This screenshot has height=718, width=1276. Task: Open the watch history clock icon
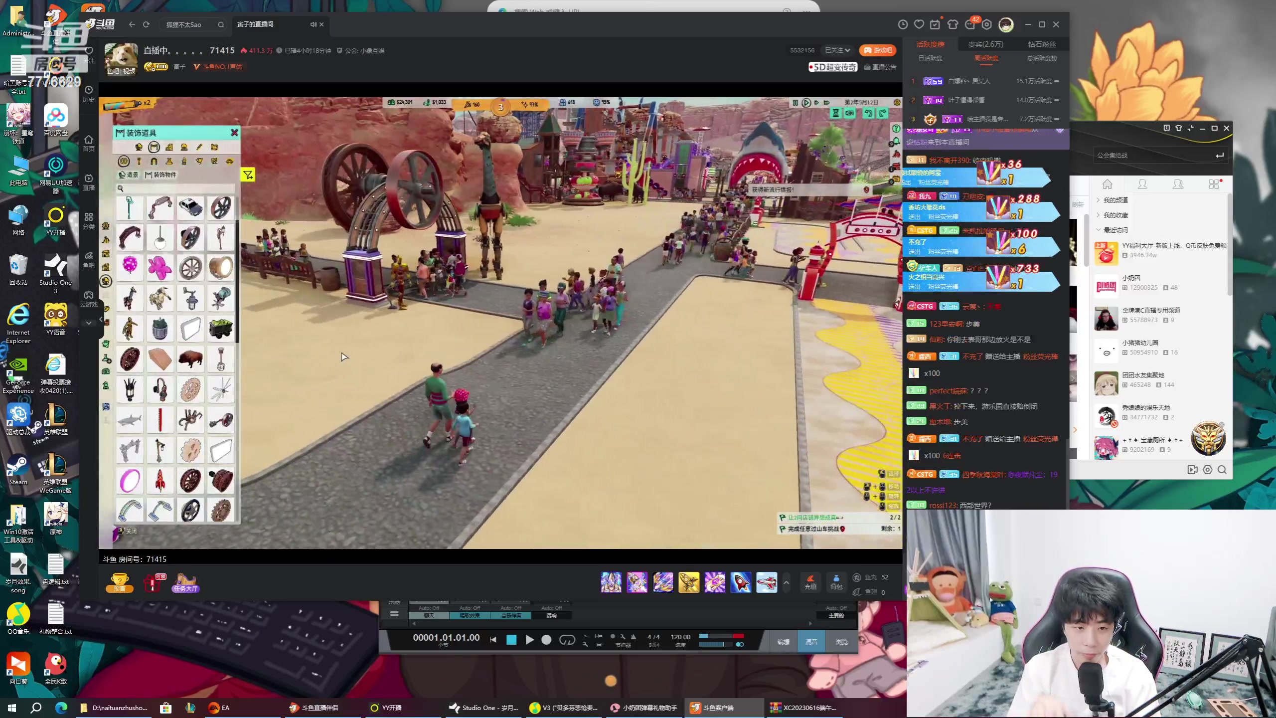tap(902, 24)
